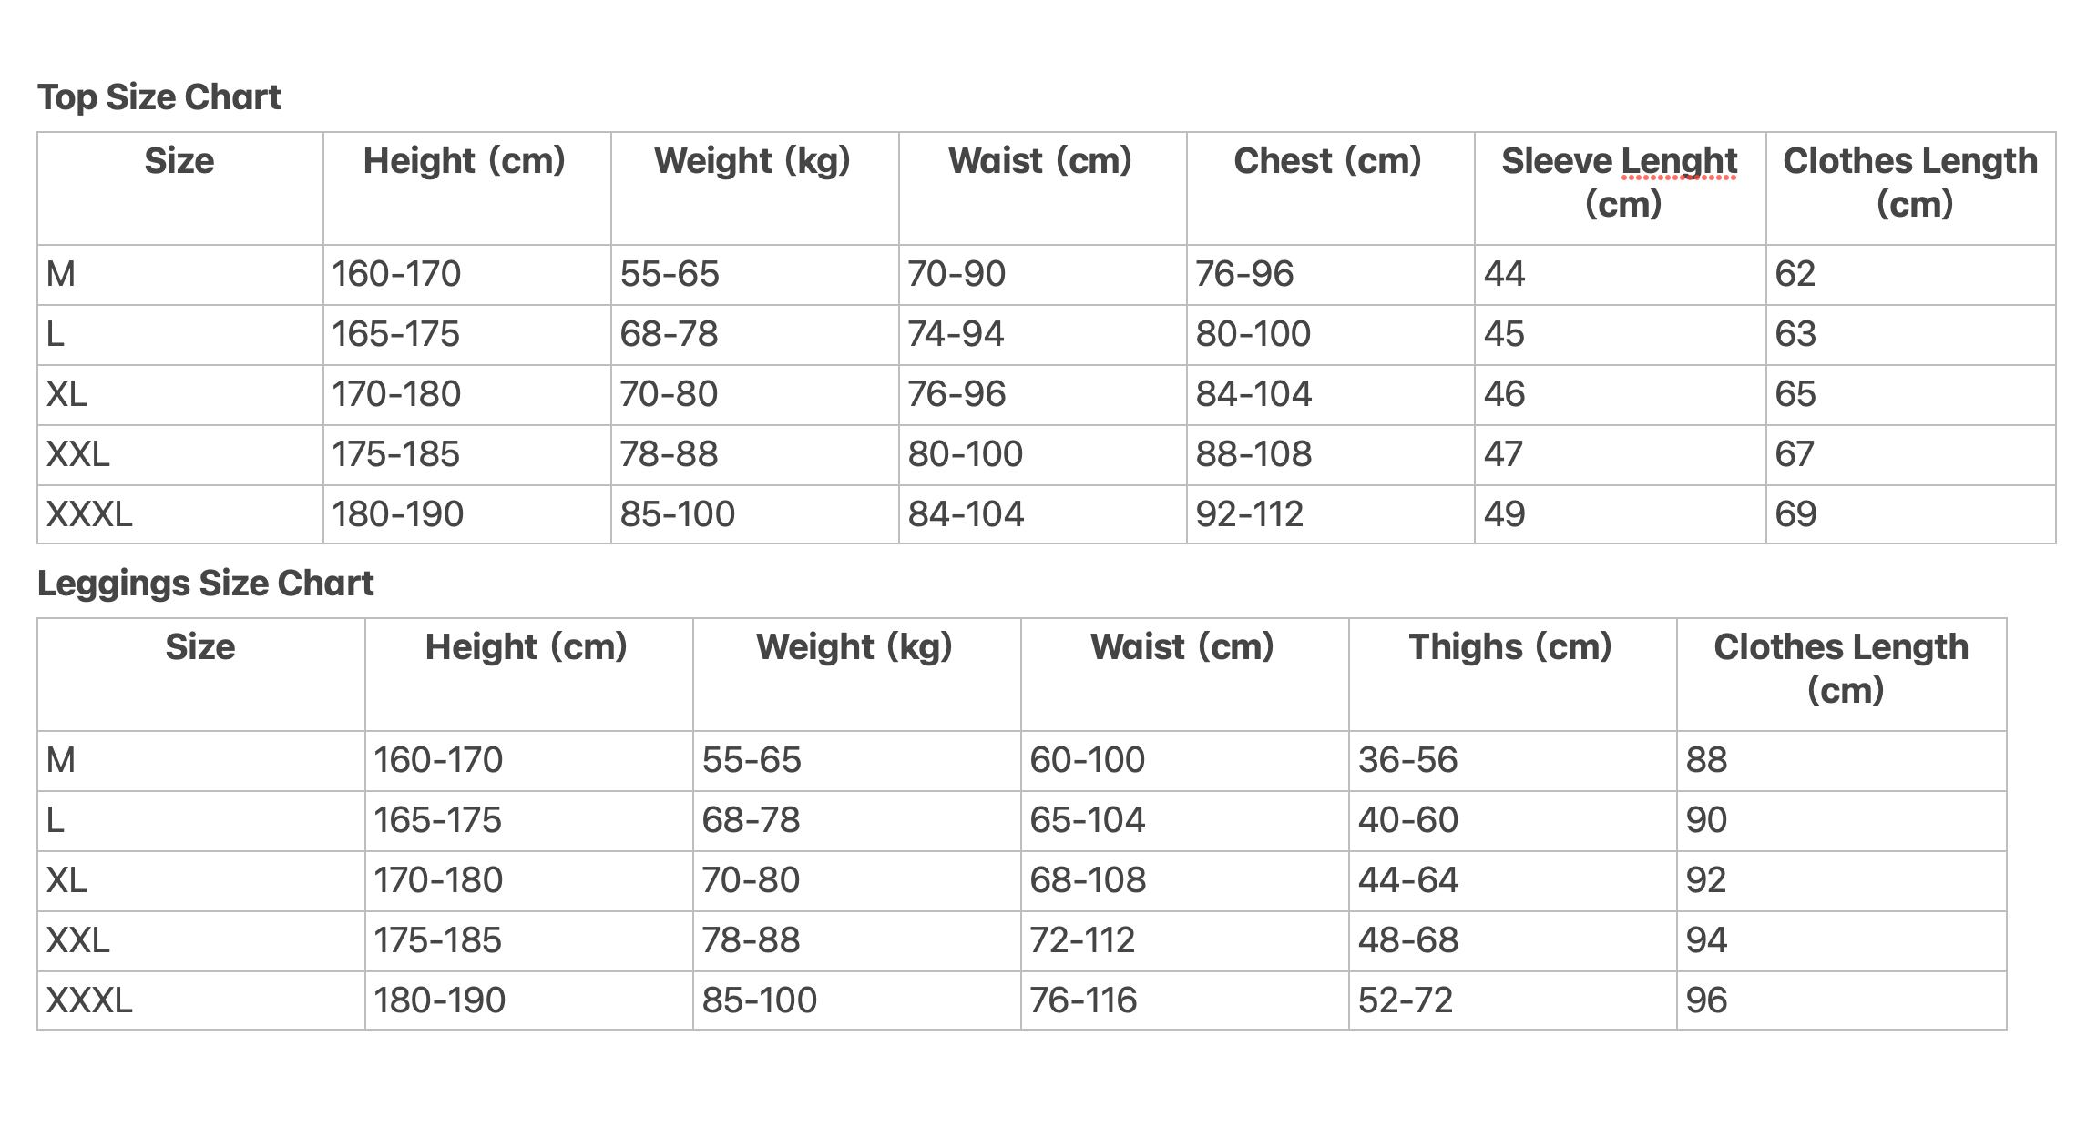Select sleeve length cell showing 47

(x=1503, y=454)
